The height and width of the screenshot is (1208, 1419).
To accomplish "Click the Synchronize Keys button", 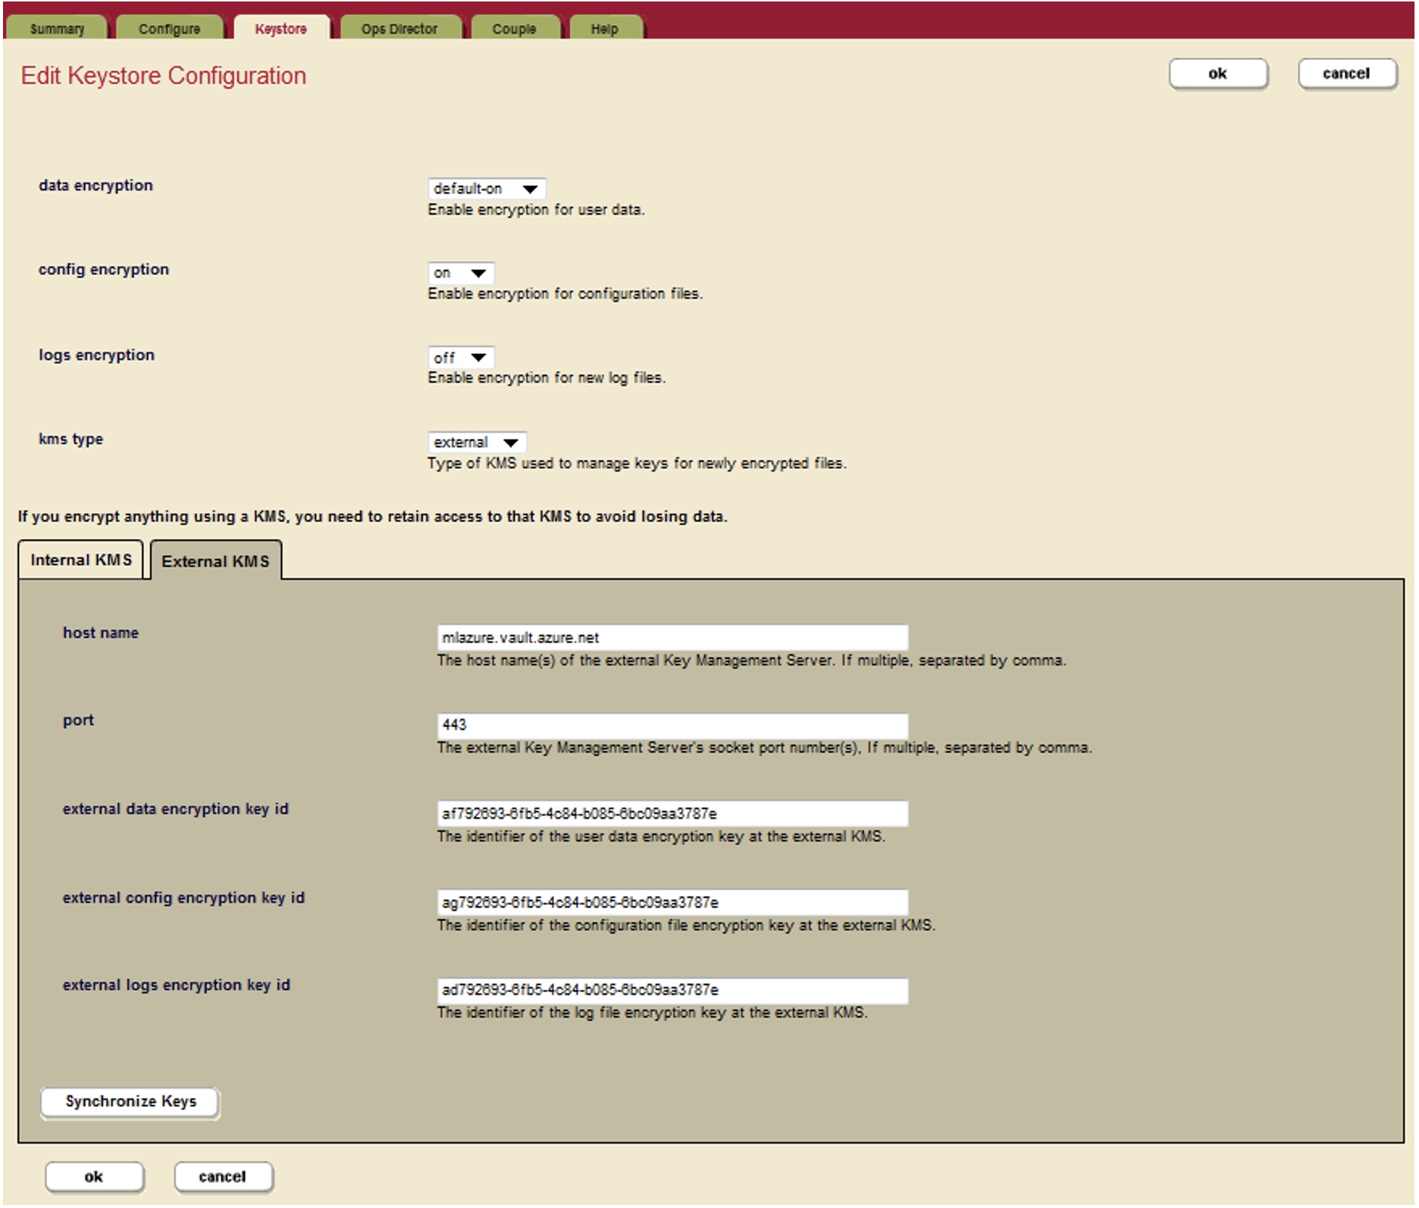I will coord(131,1101).
